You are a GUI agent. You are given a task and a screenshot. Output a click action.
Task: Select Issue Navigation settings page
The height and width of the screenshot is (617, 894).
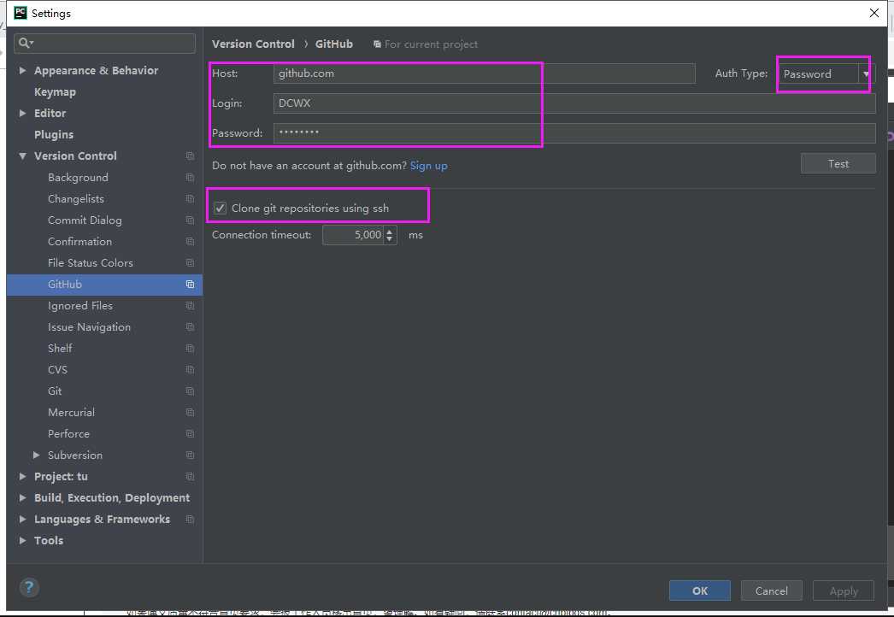pyautogui.click(x=89, y=327)
